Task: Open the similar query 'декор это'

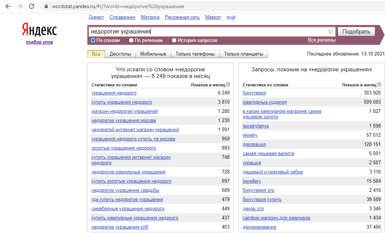Action: (x=253, y=209)
